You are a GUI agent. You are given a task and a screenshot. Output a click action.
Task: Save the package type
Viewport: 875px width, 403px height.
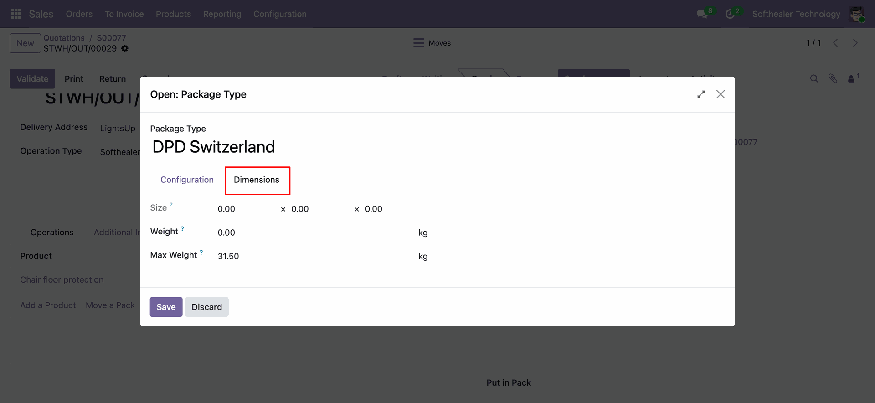click(x=166, y=307)
